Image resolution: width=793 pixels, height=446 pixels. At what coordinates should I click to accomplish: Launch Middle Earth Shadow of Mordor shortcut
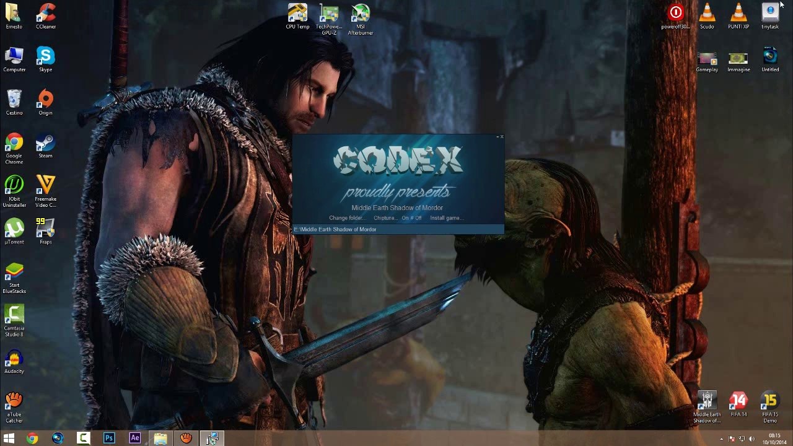tap(707, 407)
